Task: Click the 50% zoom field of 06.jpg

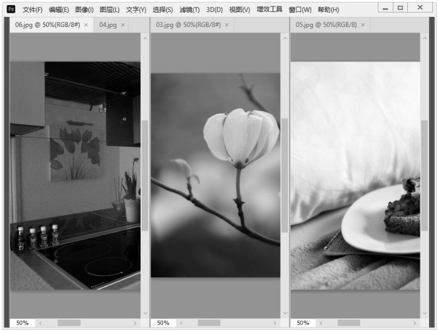Action: [23, 323]
